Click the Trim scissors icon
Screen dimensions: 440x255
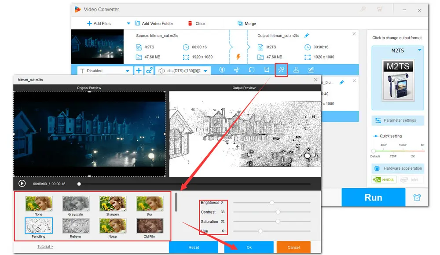pos(237,70)
